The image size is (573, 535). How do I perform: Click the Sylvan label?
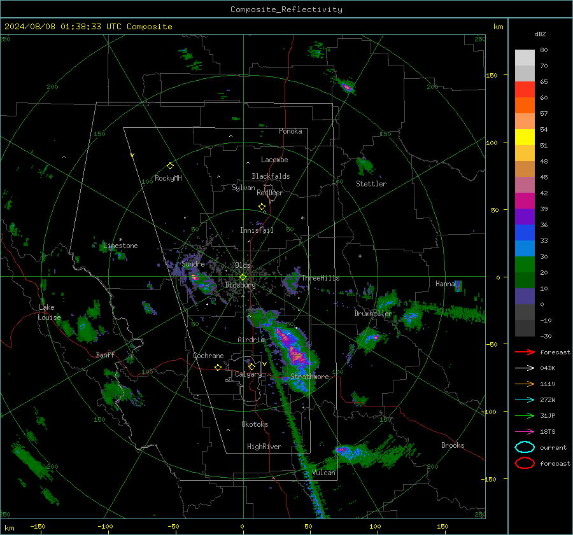click(243, 188)
